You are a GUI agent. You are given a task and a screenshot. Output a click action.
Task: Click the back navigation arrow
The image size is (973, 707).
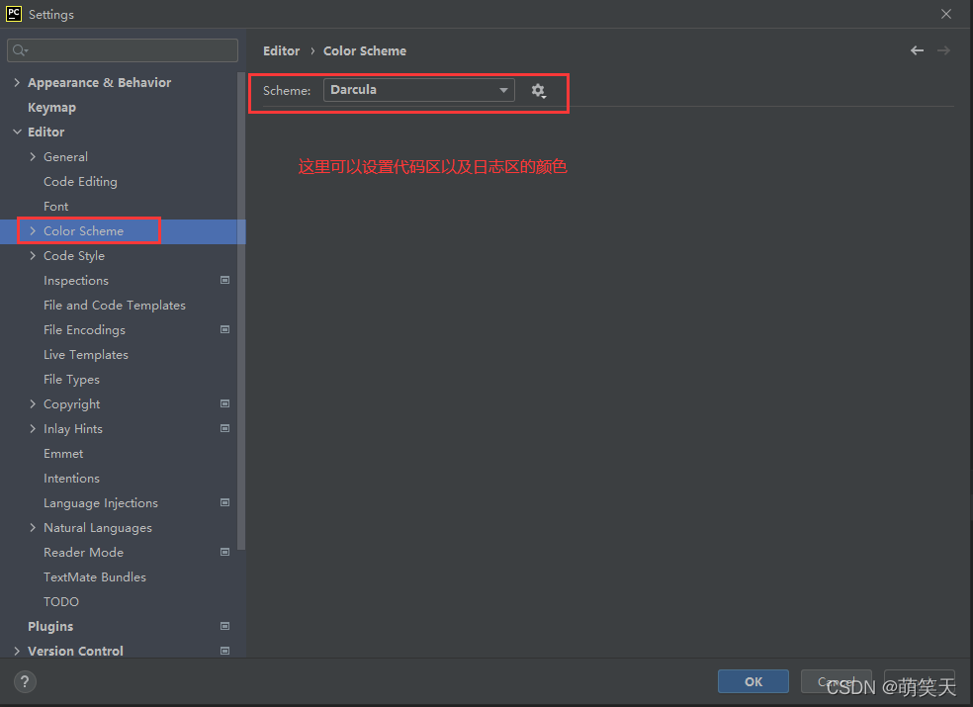pos(917,50)
